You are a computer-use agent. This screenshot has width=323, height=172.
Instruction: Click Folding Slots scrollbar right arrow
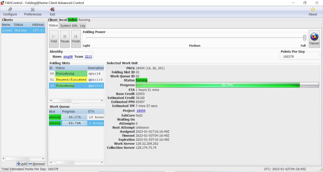pos(102,101)
